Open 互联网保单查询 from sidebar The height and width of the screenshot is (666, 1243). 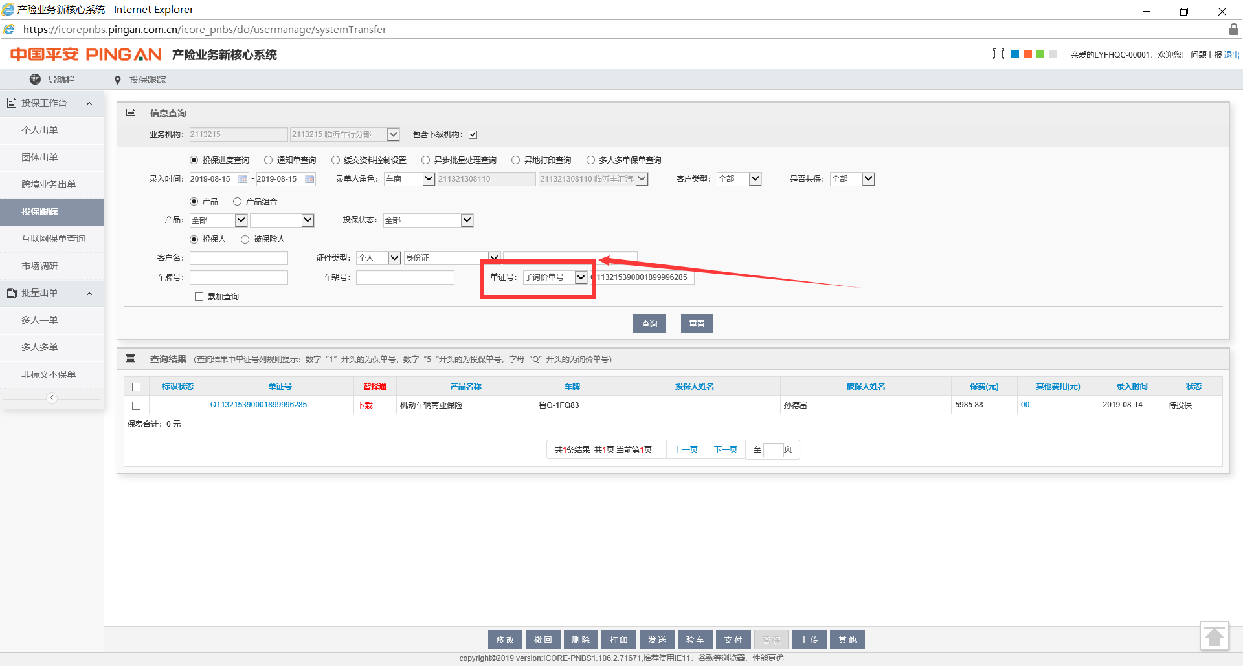coord(52,239)
